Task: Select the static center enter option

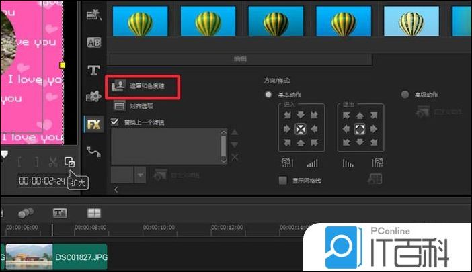Action: [x=301, y=129]
